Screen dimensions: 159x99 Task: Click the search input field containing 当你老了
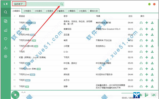coord(38,4)
